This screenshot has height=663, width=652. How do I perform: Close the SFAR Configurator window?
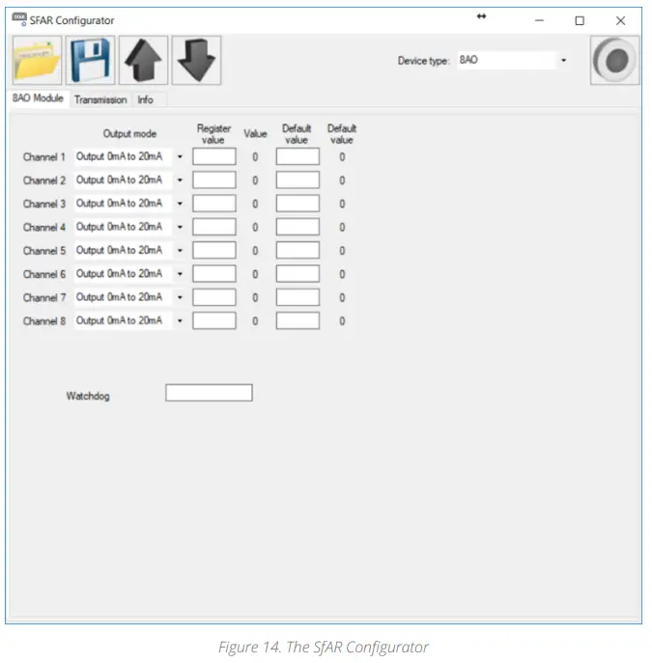(x=620, y=20)
